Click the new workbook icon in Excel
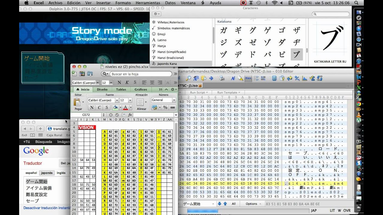Screen dimensions: 383x215 point(75,74)
